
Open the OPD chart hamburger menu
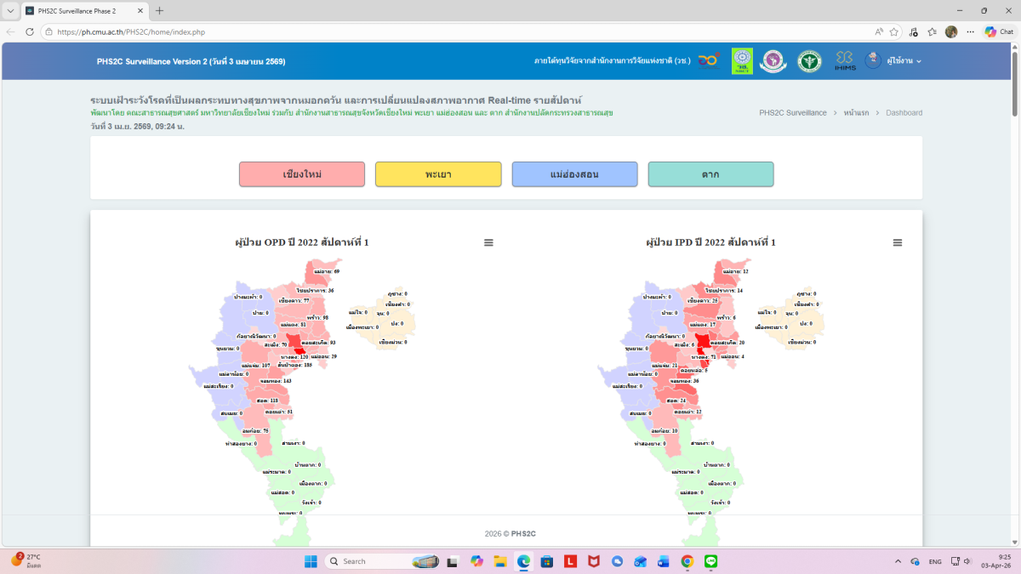[x=488, y=243]
